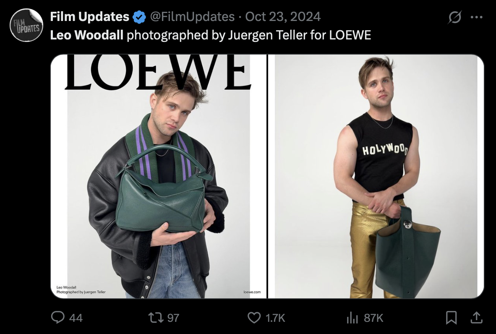Toggle the bookmark on this post
This screenshot has width=496, height=334.
pyautogui.click(x=452, y=318)
